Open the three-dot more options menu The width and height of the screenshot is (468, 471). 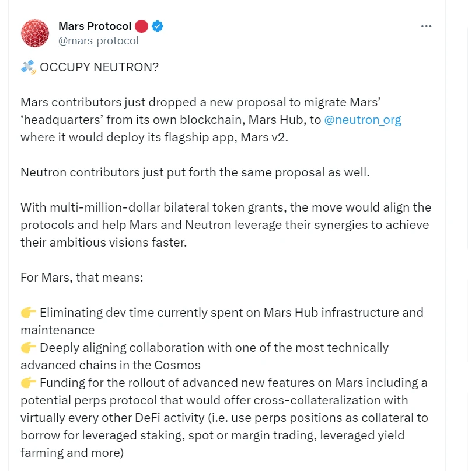tap(427, 27)
